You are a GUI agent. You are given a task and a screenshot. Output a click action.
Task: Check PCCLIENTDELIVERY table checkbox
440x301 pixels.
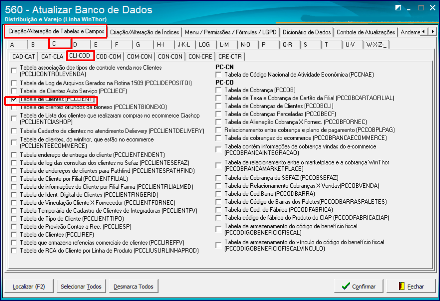pos(14,131)
